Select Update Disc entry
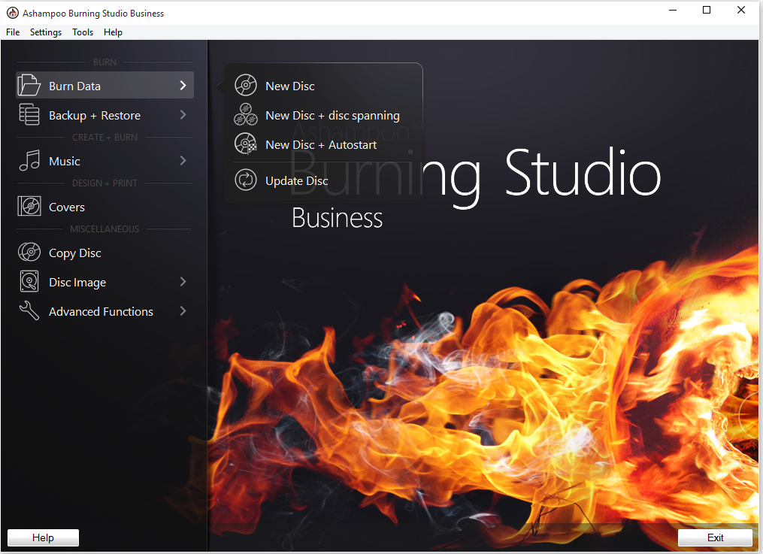Screen dimensions: 763x554 pos(296,181)
